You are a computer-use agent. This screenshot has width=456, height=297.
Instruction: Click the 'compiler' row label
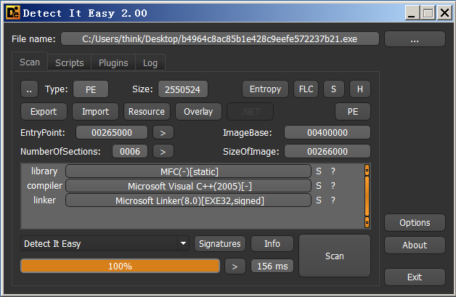pyautogui.click(x=44, y=186)
